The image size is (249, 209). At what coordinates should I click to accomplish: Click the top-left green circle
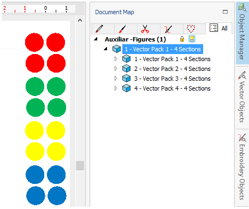(x=35, y=86)
